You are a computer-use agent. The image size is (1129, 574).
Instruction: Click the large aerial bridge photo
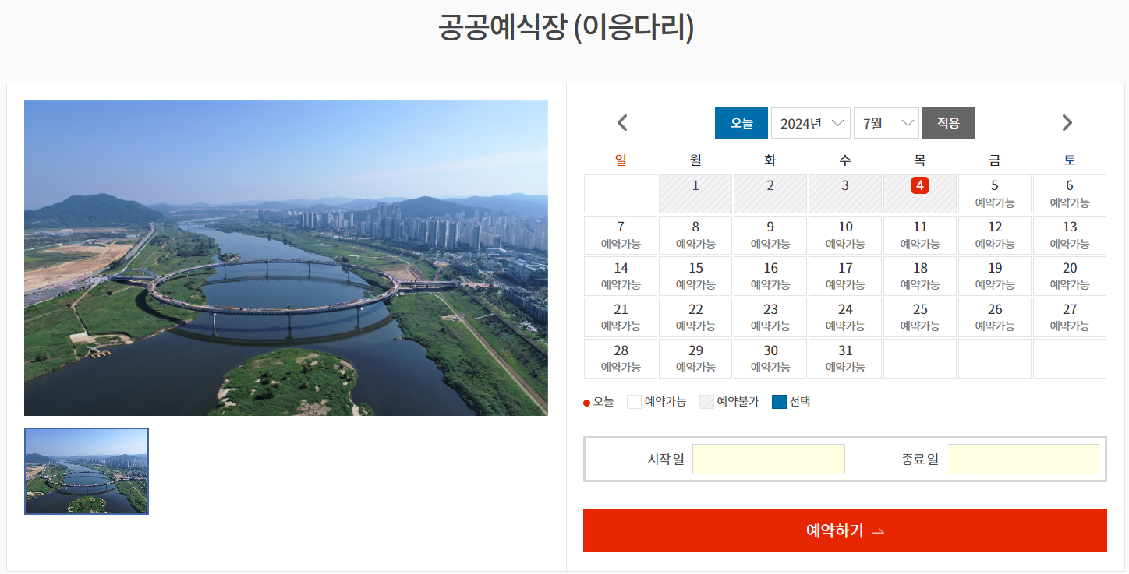point(285,258)
